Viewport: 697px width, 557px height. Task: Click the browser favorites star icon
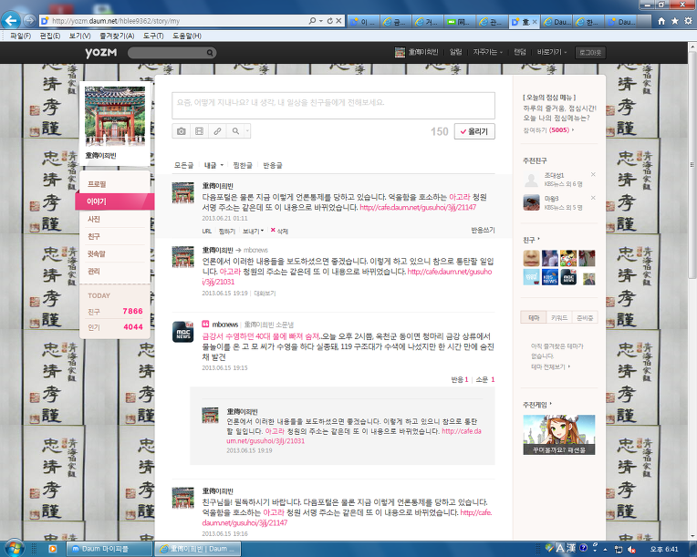675,21
